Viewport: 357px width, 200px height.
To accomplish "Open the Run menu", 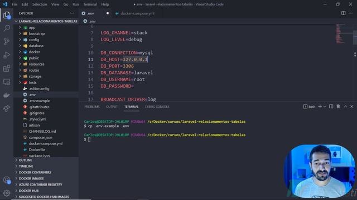I will tap(76, 4).
